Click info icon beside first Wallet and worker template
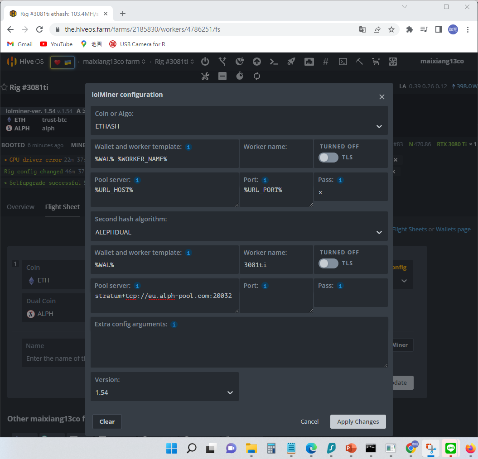478x459 pixels. (x=188, y=147)
